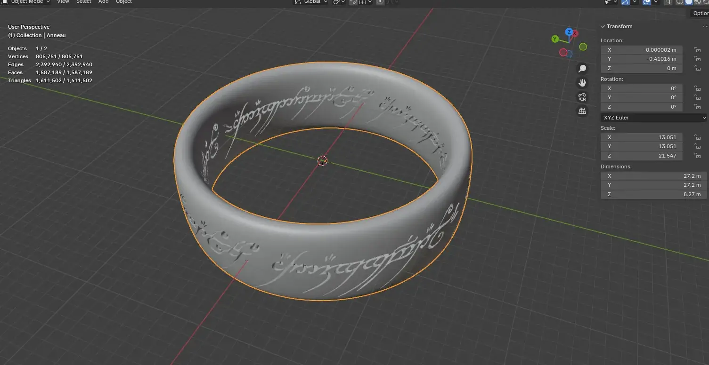
Task: Click the Location Z field
Action: 641,68
